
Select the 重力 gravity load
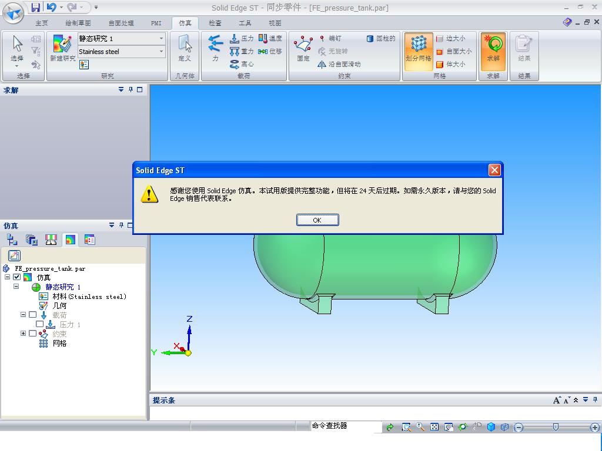tap(242, 52)
